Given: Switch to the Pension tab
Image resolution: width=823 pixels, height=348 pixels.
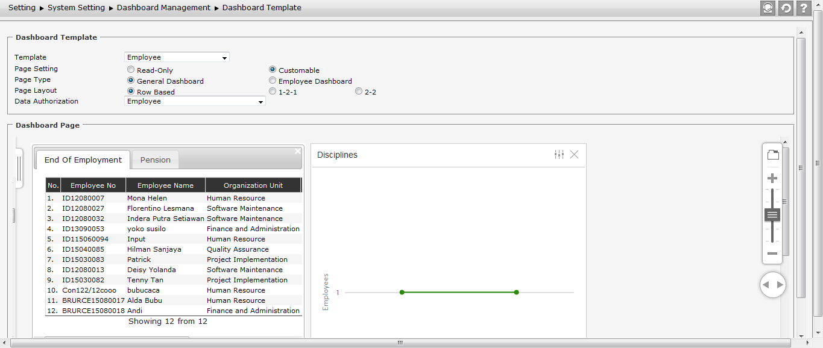Looking at the screenshot, I should click(156, 160).
